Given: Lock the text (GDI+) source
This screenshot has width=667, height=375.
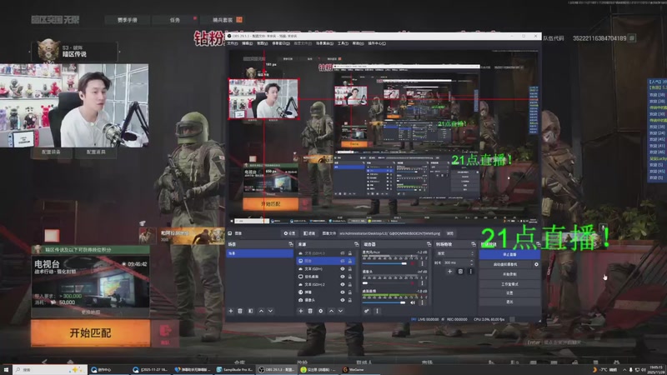Looking at the screenshot, I should pyautogui.click(x=350, y=268).
